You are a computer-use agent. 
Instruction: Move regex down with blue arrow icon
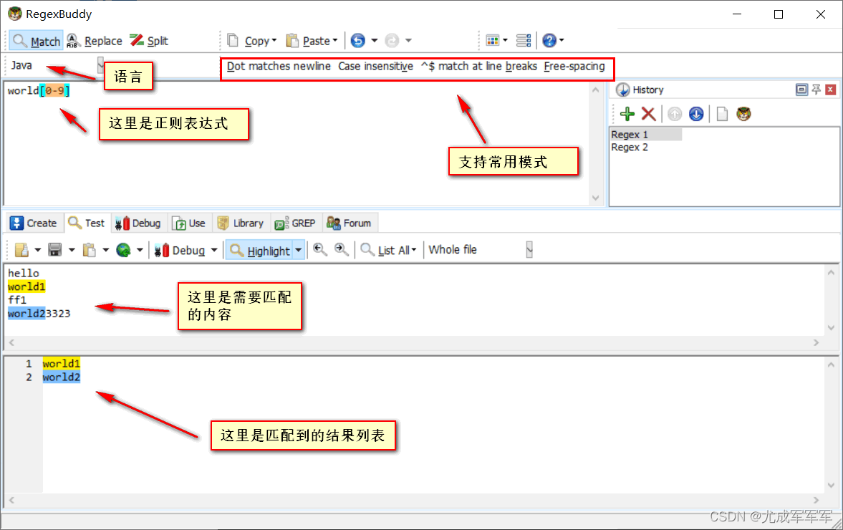pos(695,114)
